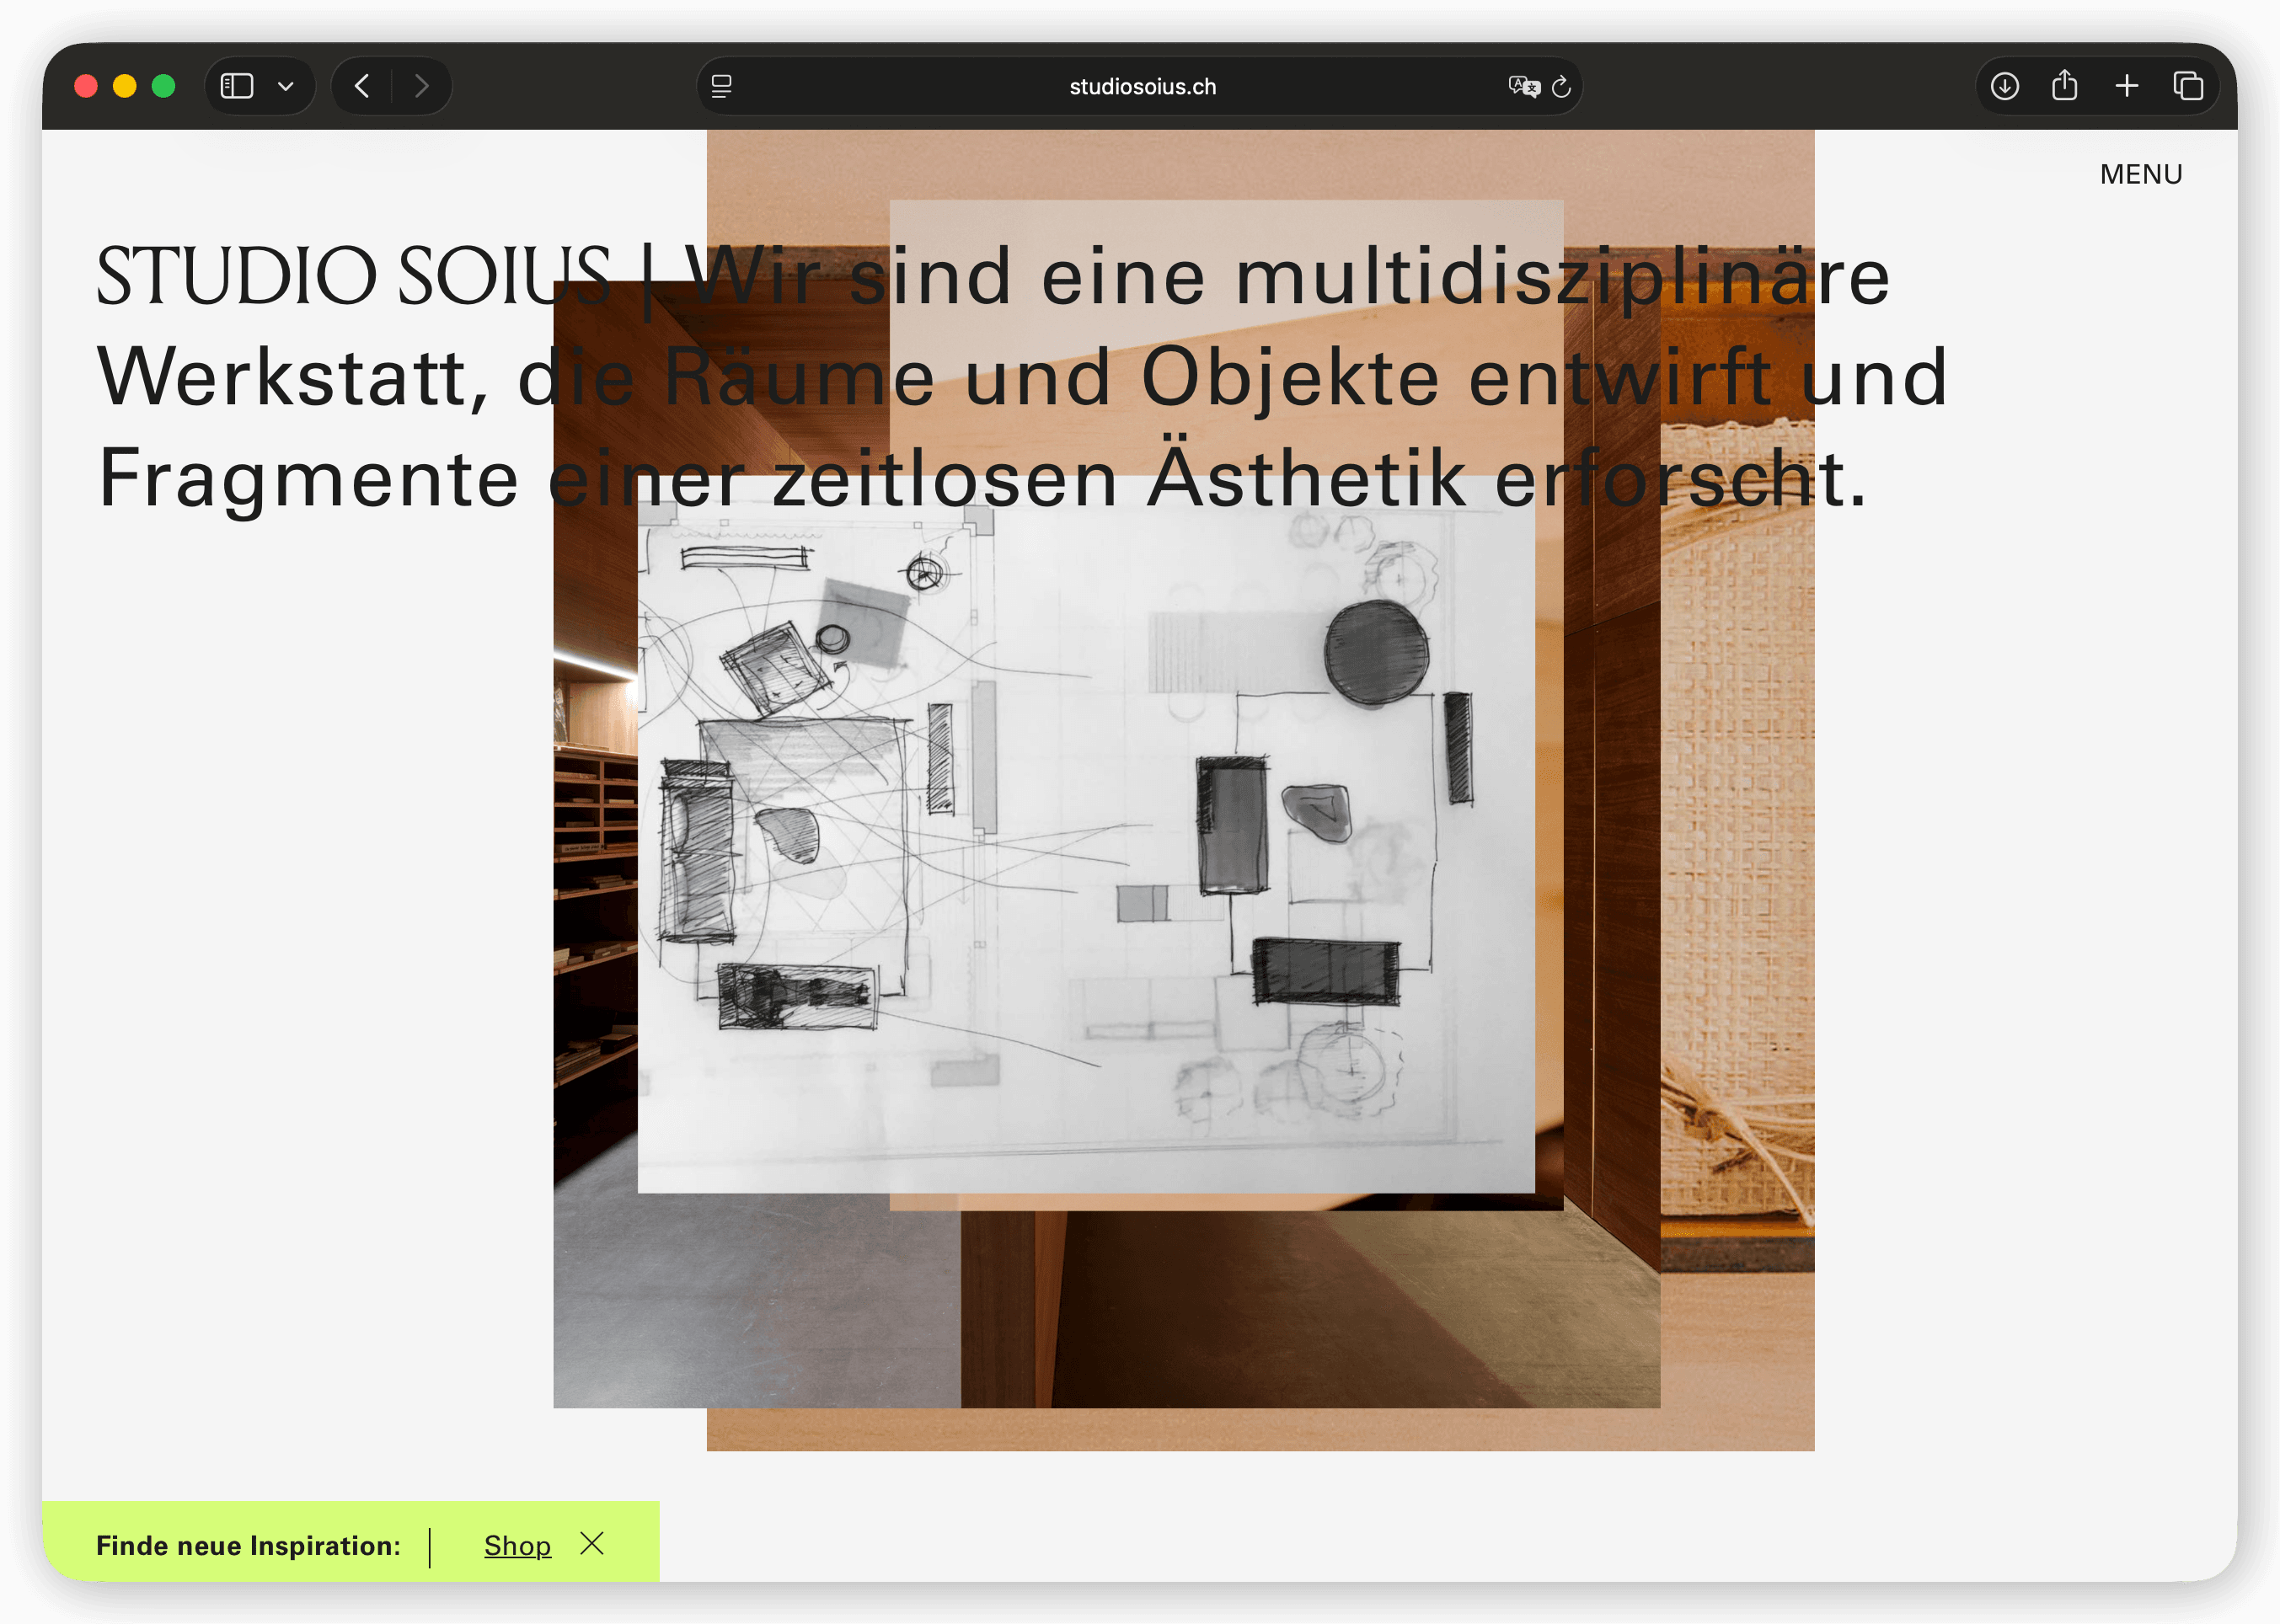The height and width of the screenshot is (1624, 2280).
Task: Show the downloads list
Action: click(2004, 86)
